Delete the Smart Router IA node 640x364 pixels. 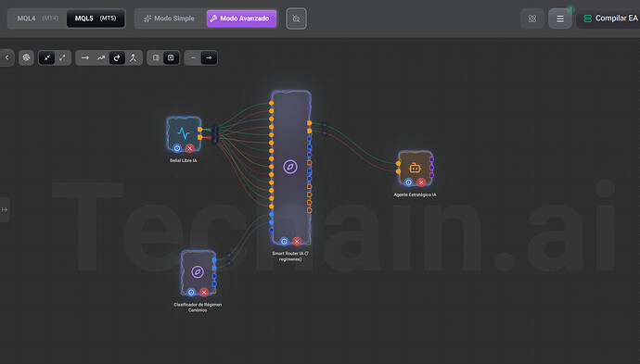click(x=297, y=242)
